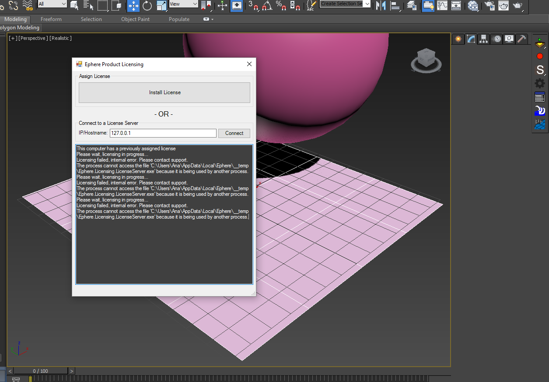The image size is (549, 382).
Task: Toggle the 3D Snaps button
Action: tap(253, 5)
